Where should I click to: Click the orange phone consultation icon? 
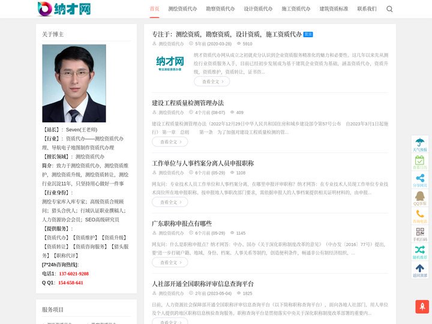pos(419,216)
